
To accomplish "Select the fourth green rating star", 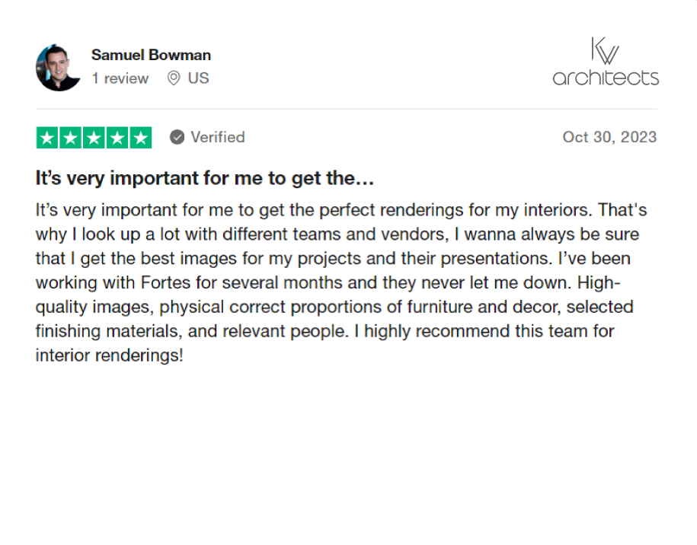I will (x=117, y=138).
